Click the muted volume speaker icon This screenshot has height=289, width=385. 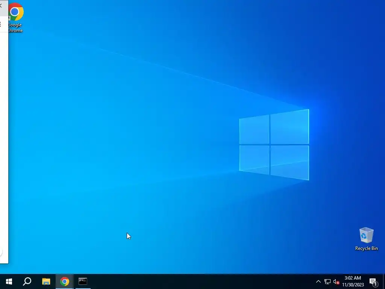click(x=336, y=281)
